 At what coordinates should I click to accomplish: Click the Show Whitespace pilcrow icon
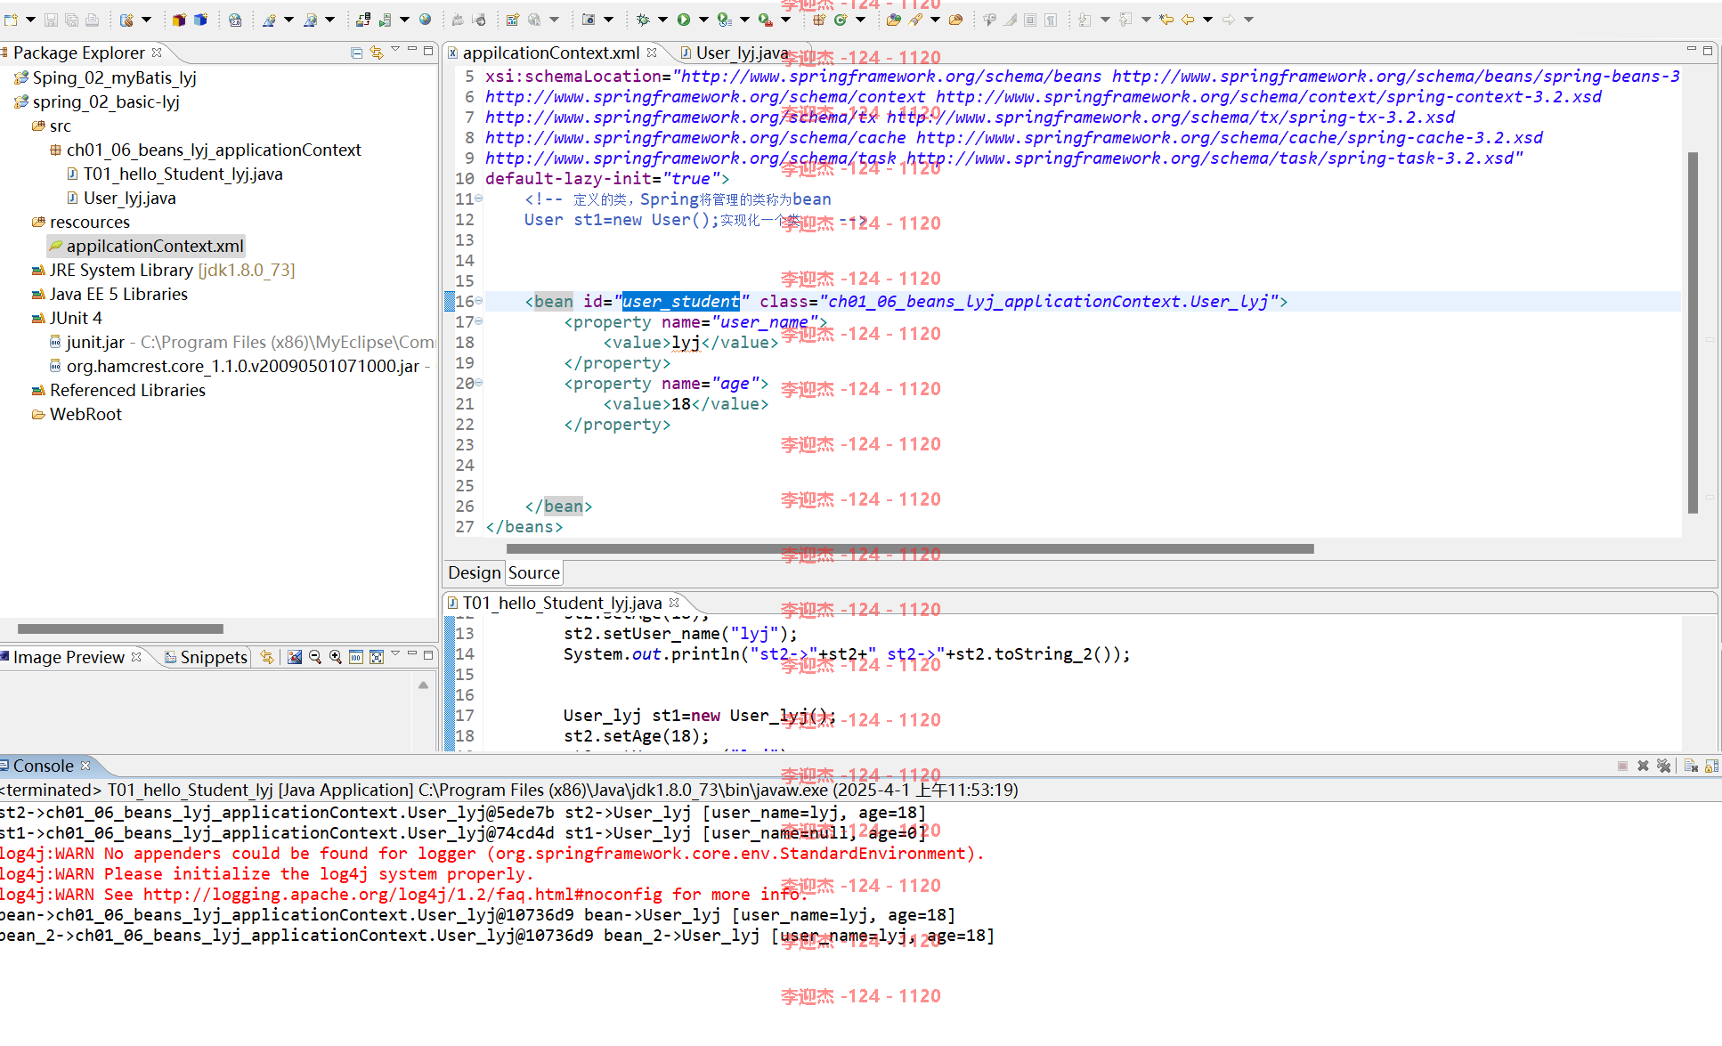click(1051, 20)
